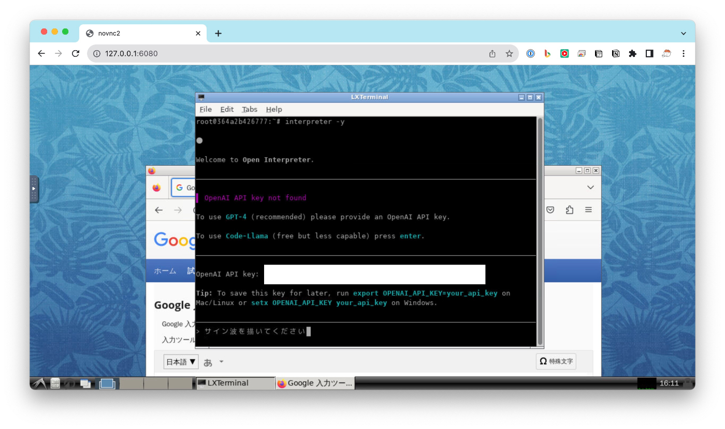
Task: Expand the arrow next to あ
Action: click(x=221, y=362)
